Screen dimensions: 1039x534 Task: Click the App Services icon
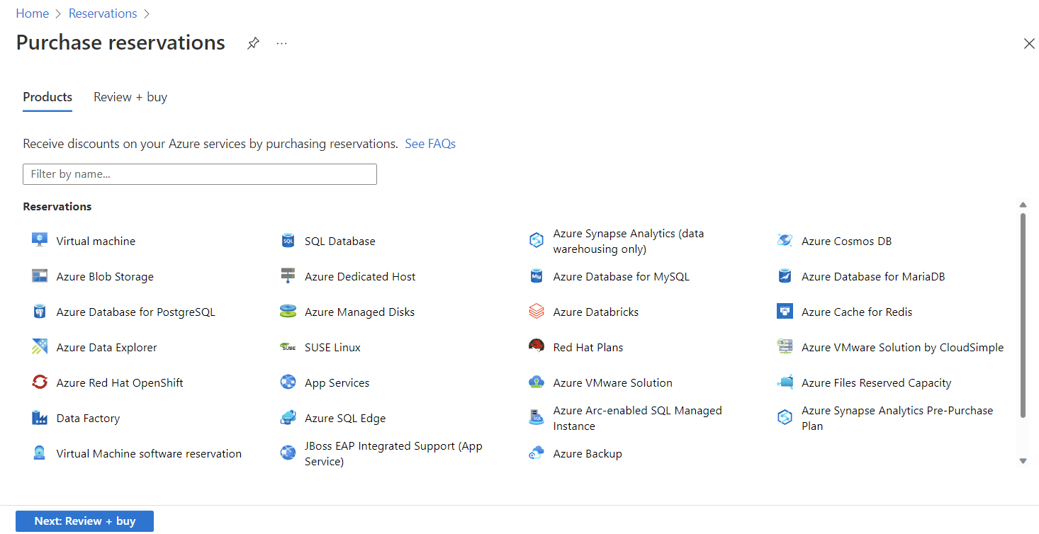(x=288, y=382)
